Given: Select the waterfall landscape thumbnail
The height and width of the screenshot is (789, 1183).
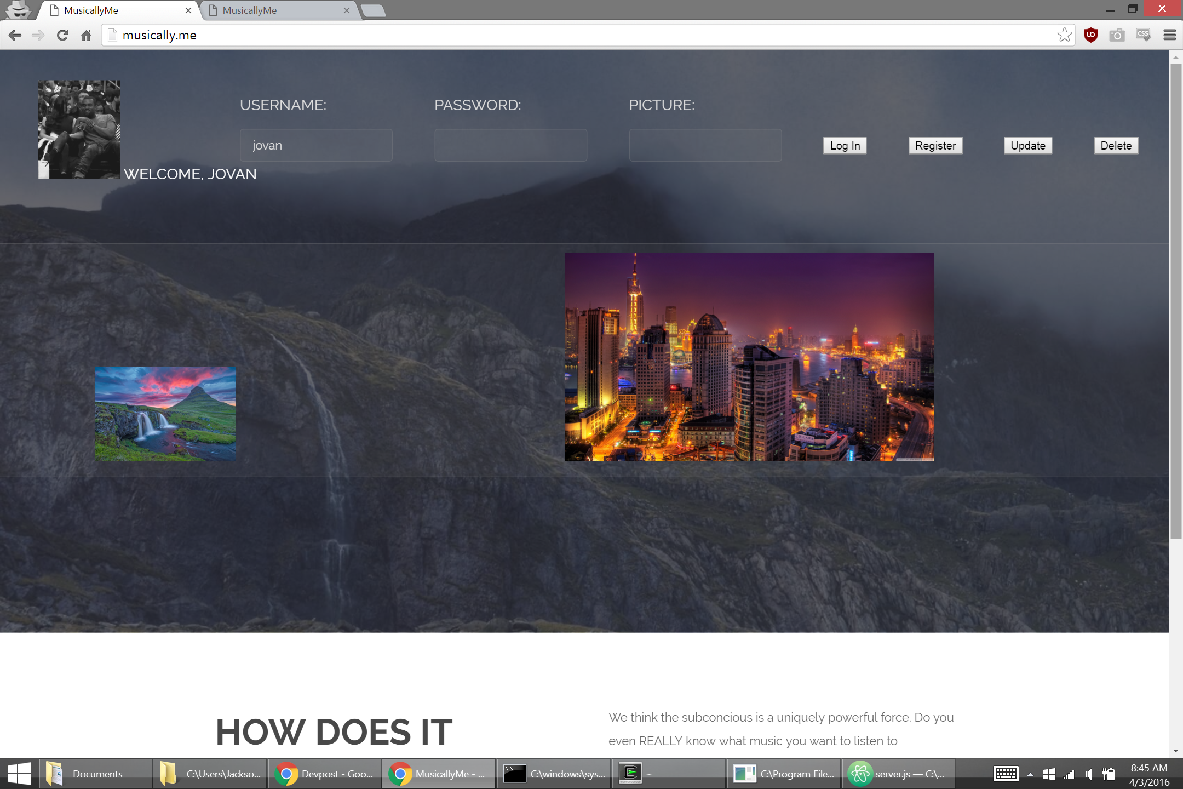Looking at the screenshot, I should 165,414.
